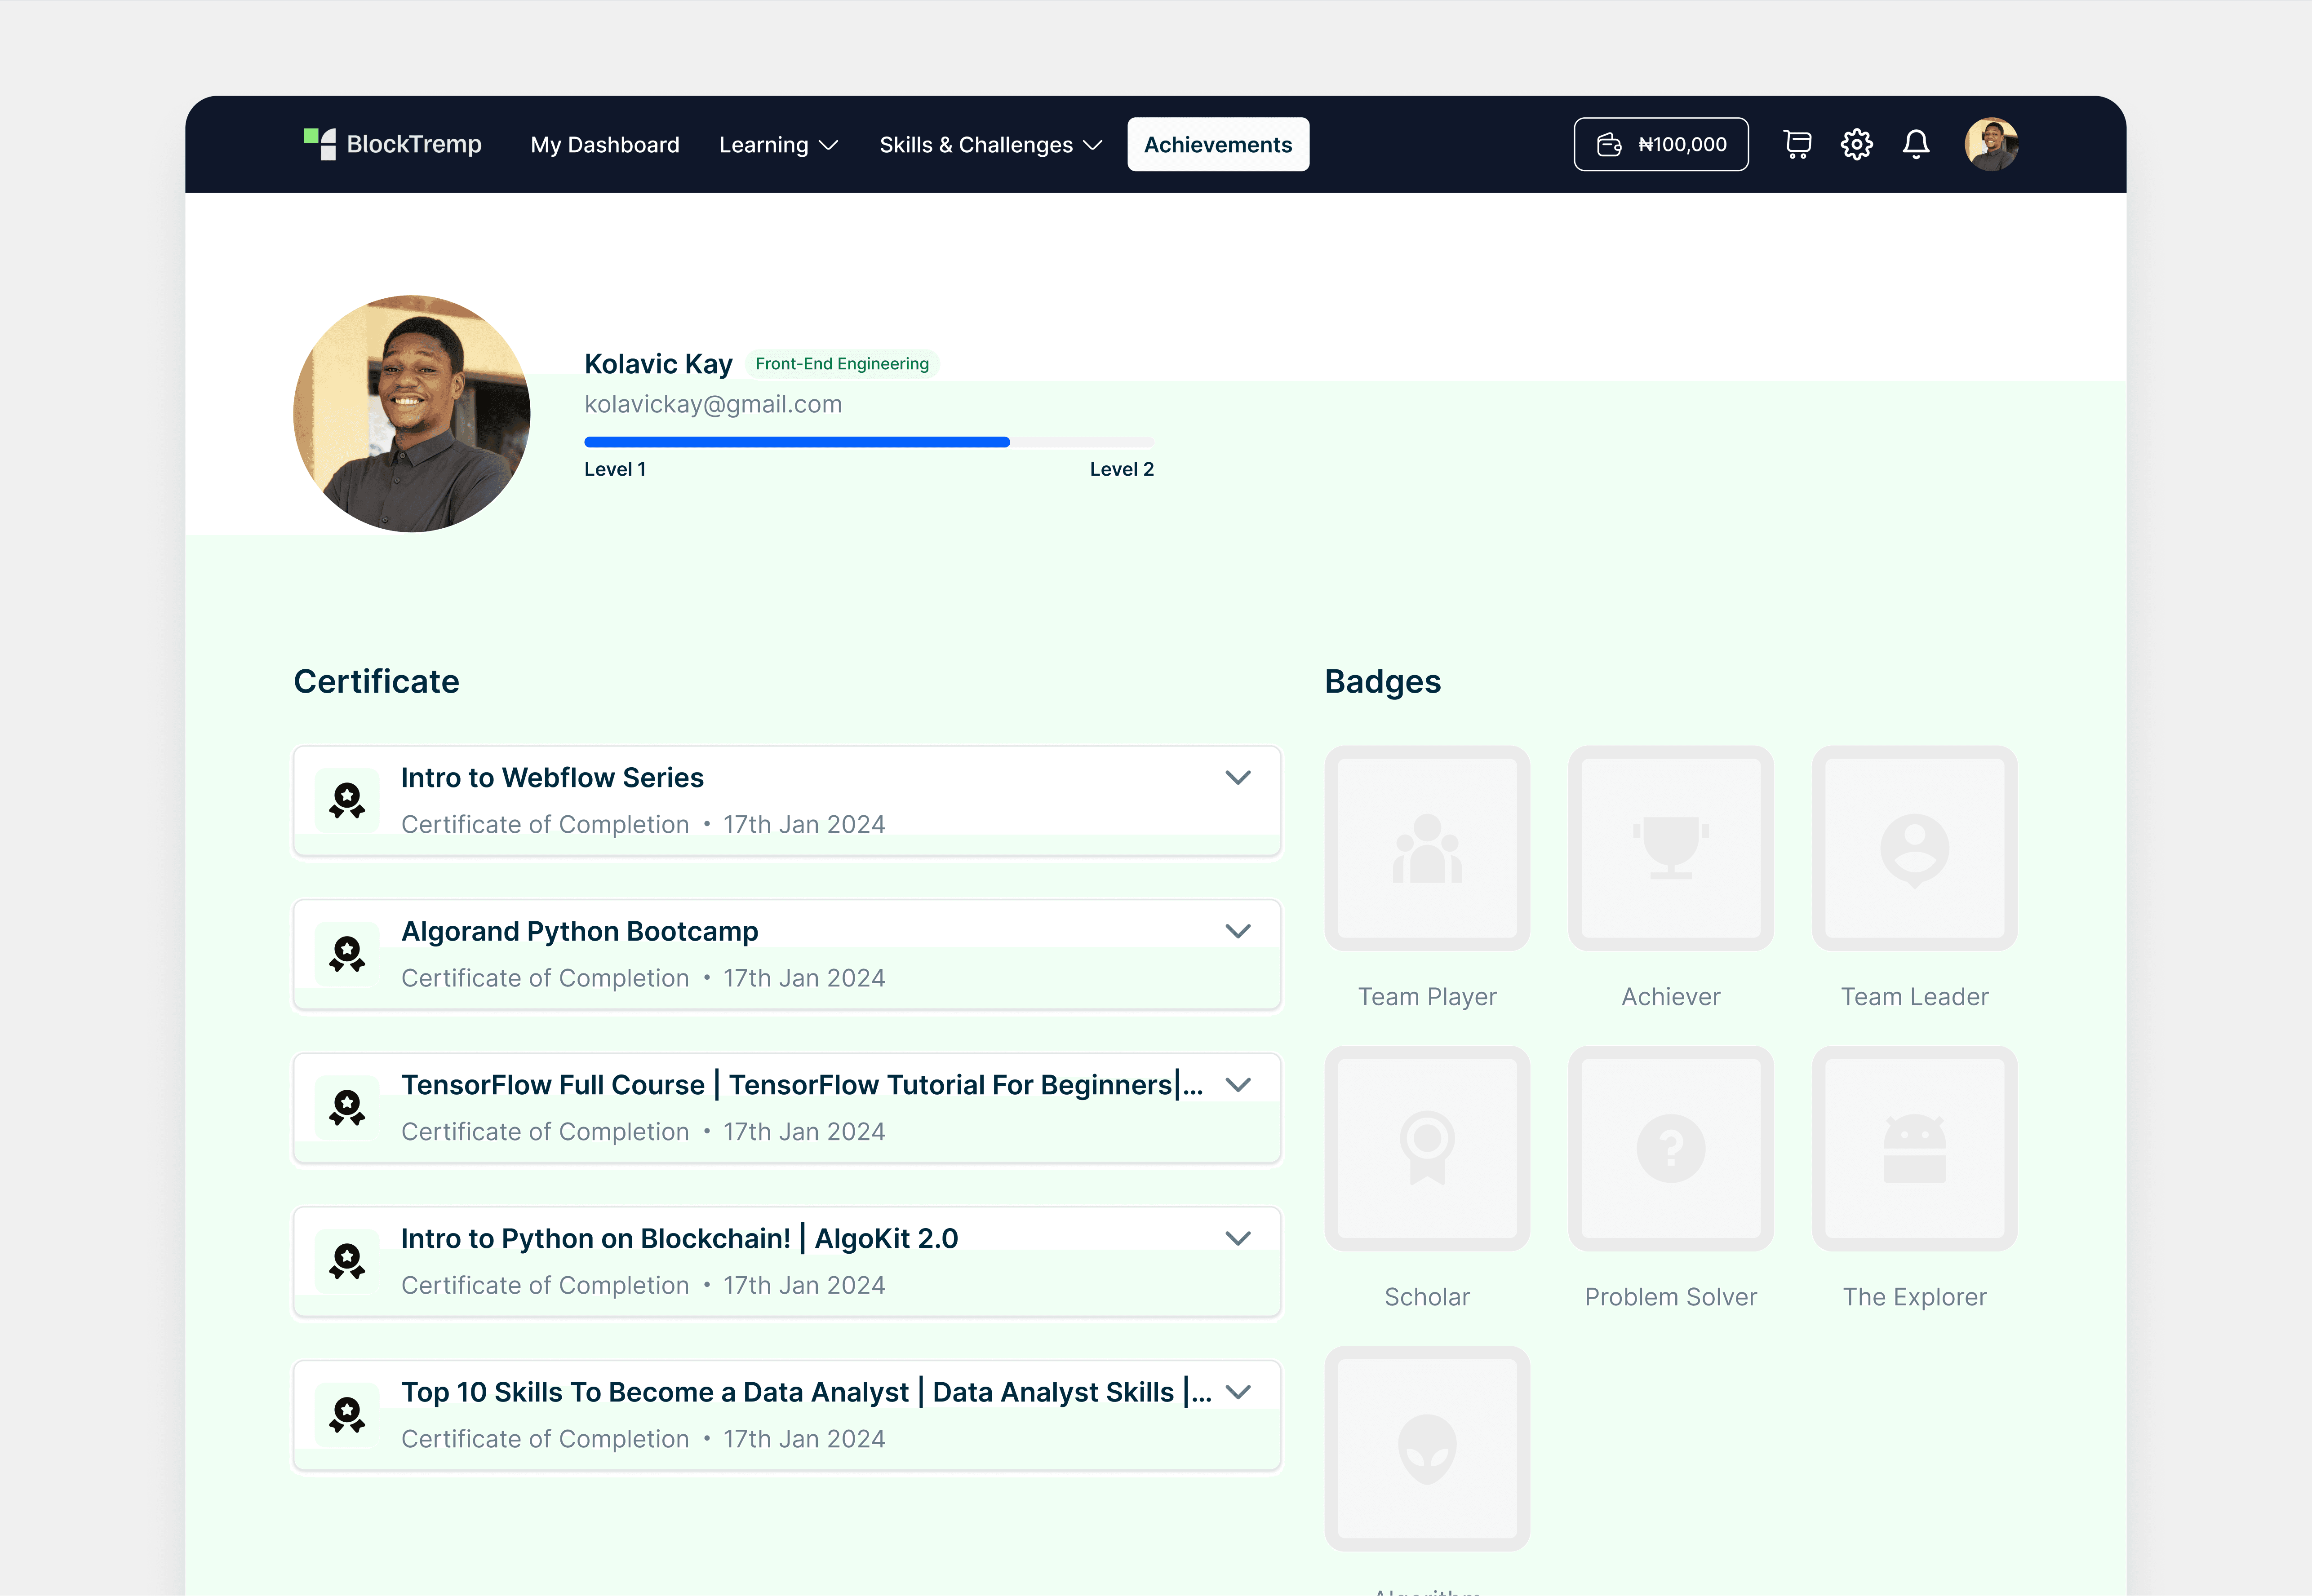Click the Level 1 progress bar
Screen dimensions: 2312x1596
[796, 441]
